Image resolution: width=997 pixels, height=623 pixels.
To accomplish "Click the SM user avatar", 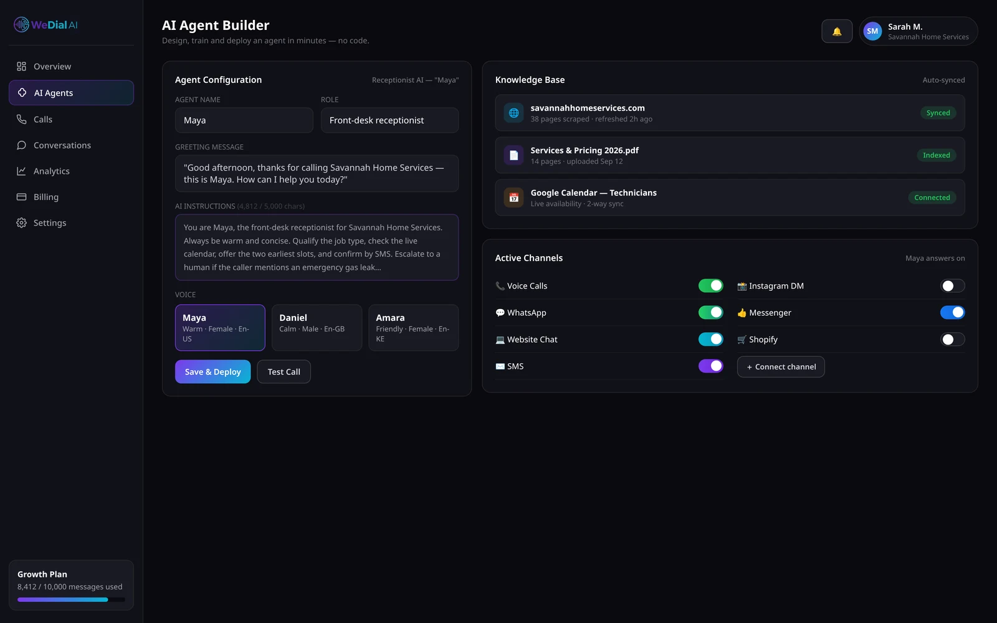I will 872,31.
